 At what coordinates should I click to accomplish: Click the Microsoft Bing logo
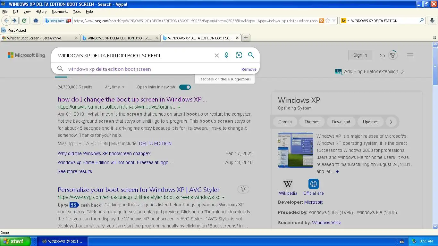pyautogui.click(x=26, y=55)
